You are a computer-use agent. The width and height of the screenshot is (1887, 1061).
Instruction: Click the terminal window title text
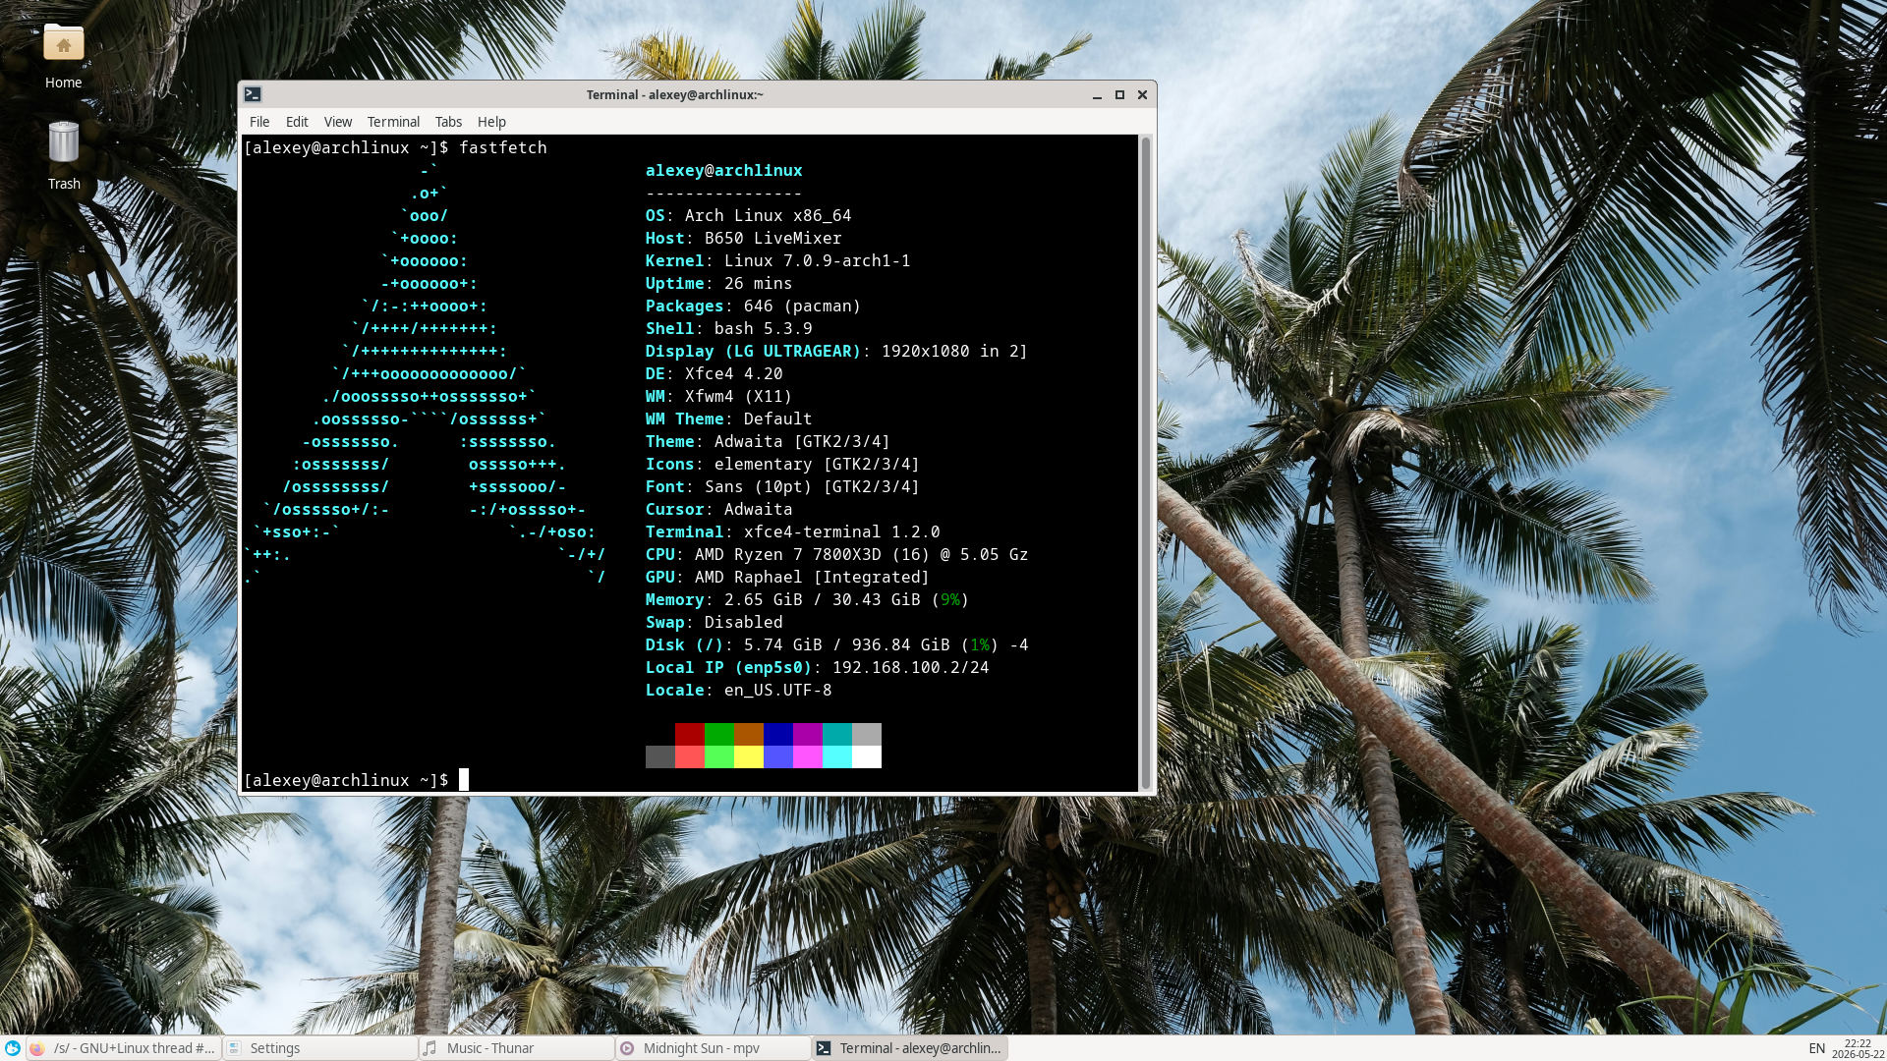pyautogui.click(x=675, y=94)
